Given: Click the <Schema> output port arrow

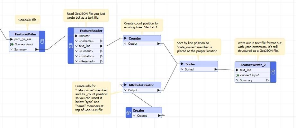Looking at the screenshot, I should (x=101, y=41).
